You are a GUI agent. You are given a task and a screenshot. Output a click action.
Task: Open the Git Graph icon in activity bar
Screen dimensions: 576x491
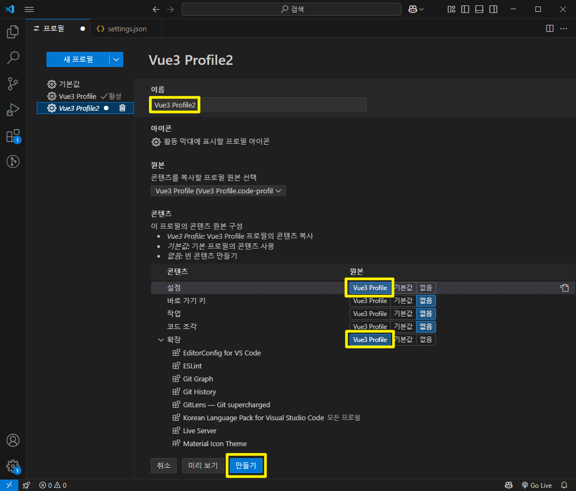pos(13,162)
